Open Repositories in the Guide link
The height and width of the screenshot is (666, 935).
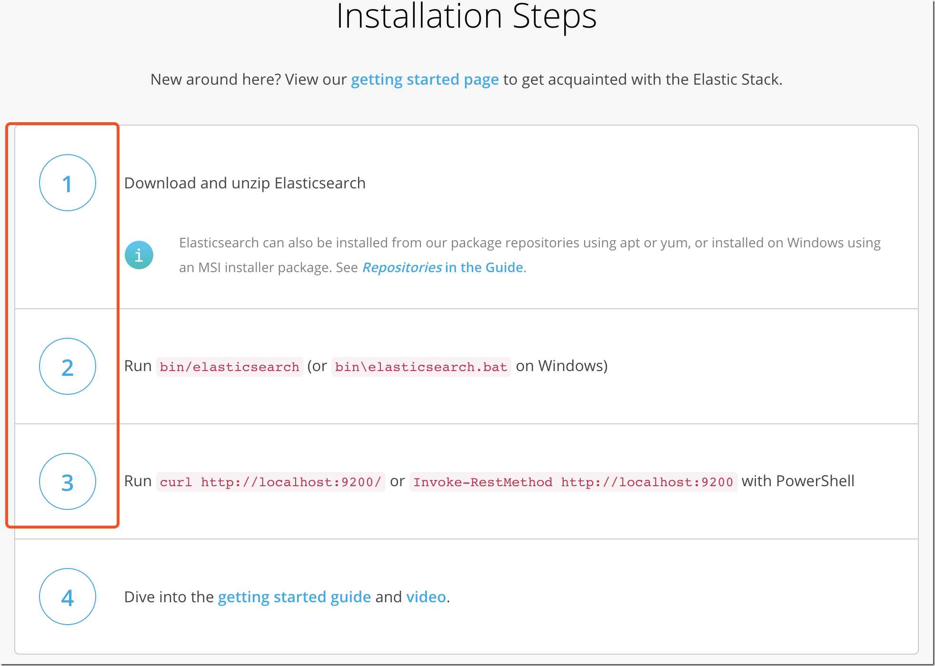tap(443, 267)
